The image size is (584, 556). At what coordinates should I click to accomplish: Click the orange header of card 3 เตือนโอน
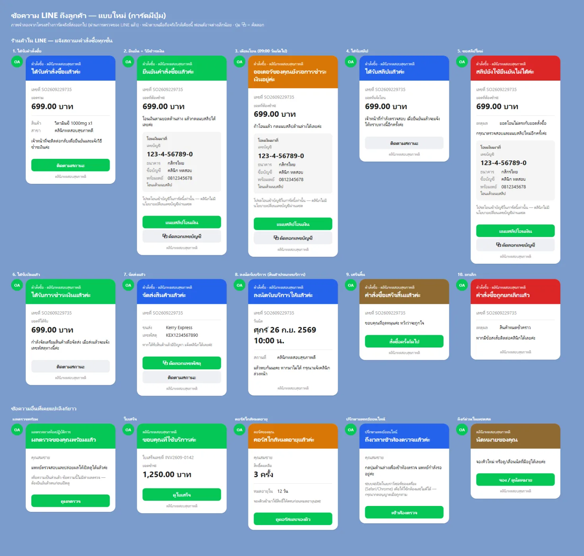click(x=293, y=72)
